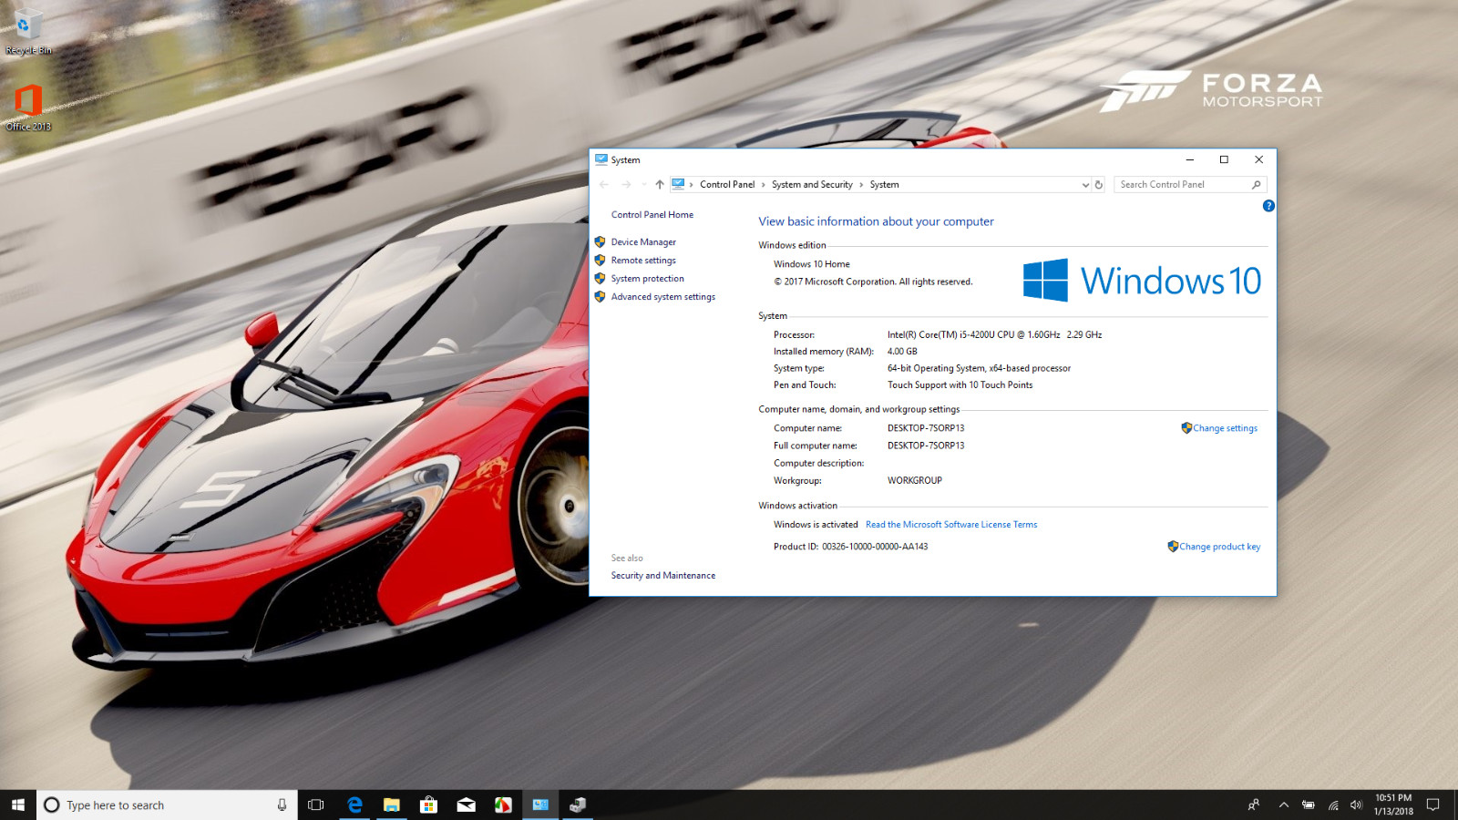This screenshot has height=820, width=1458.
Task: Refresh the System control panel page
Action: (x=1099, y=184)
